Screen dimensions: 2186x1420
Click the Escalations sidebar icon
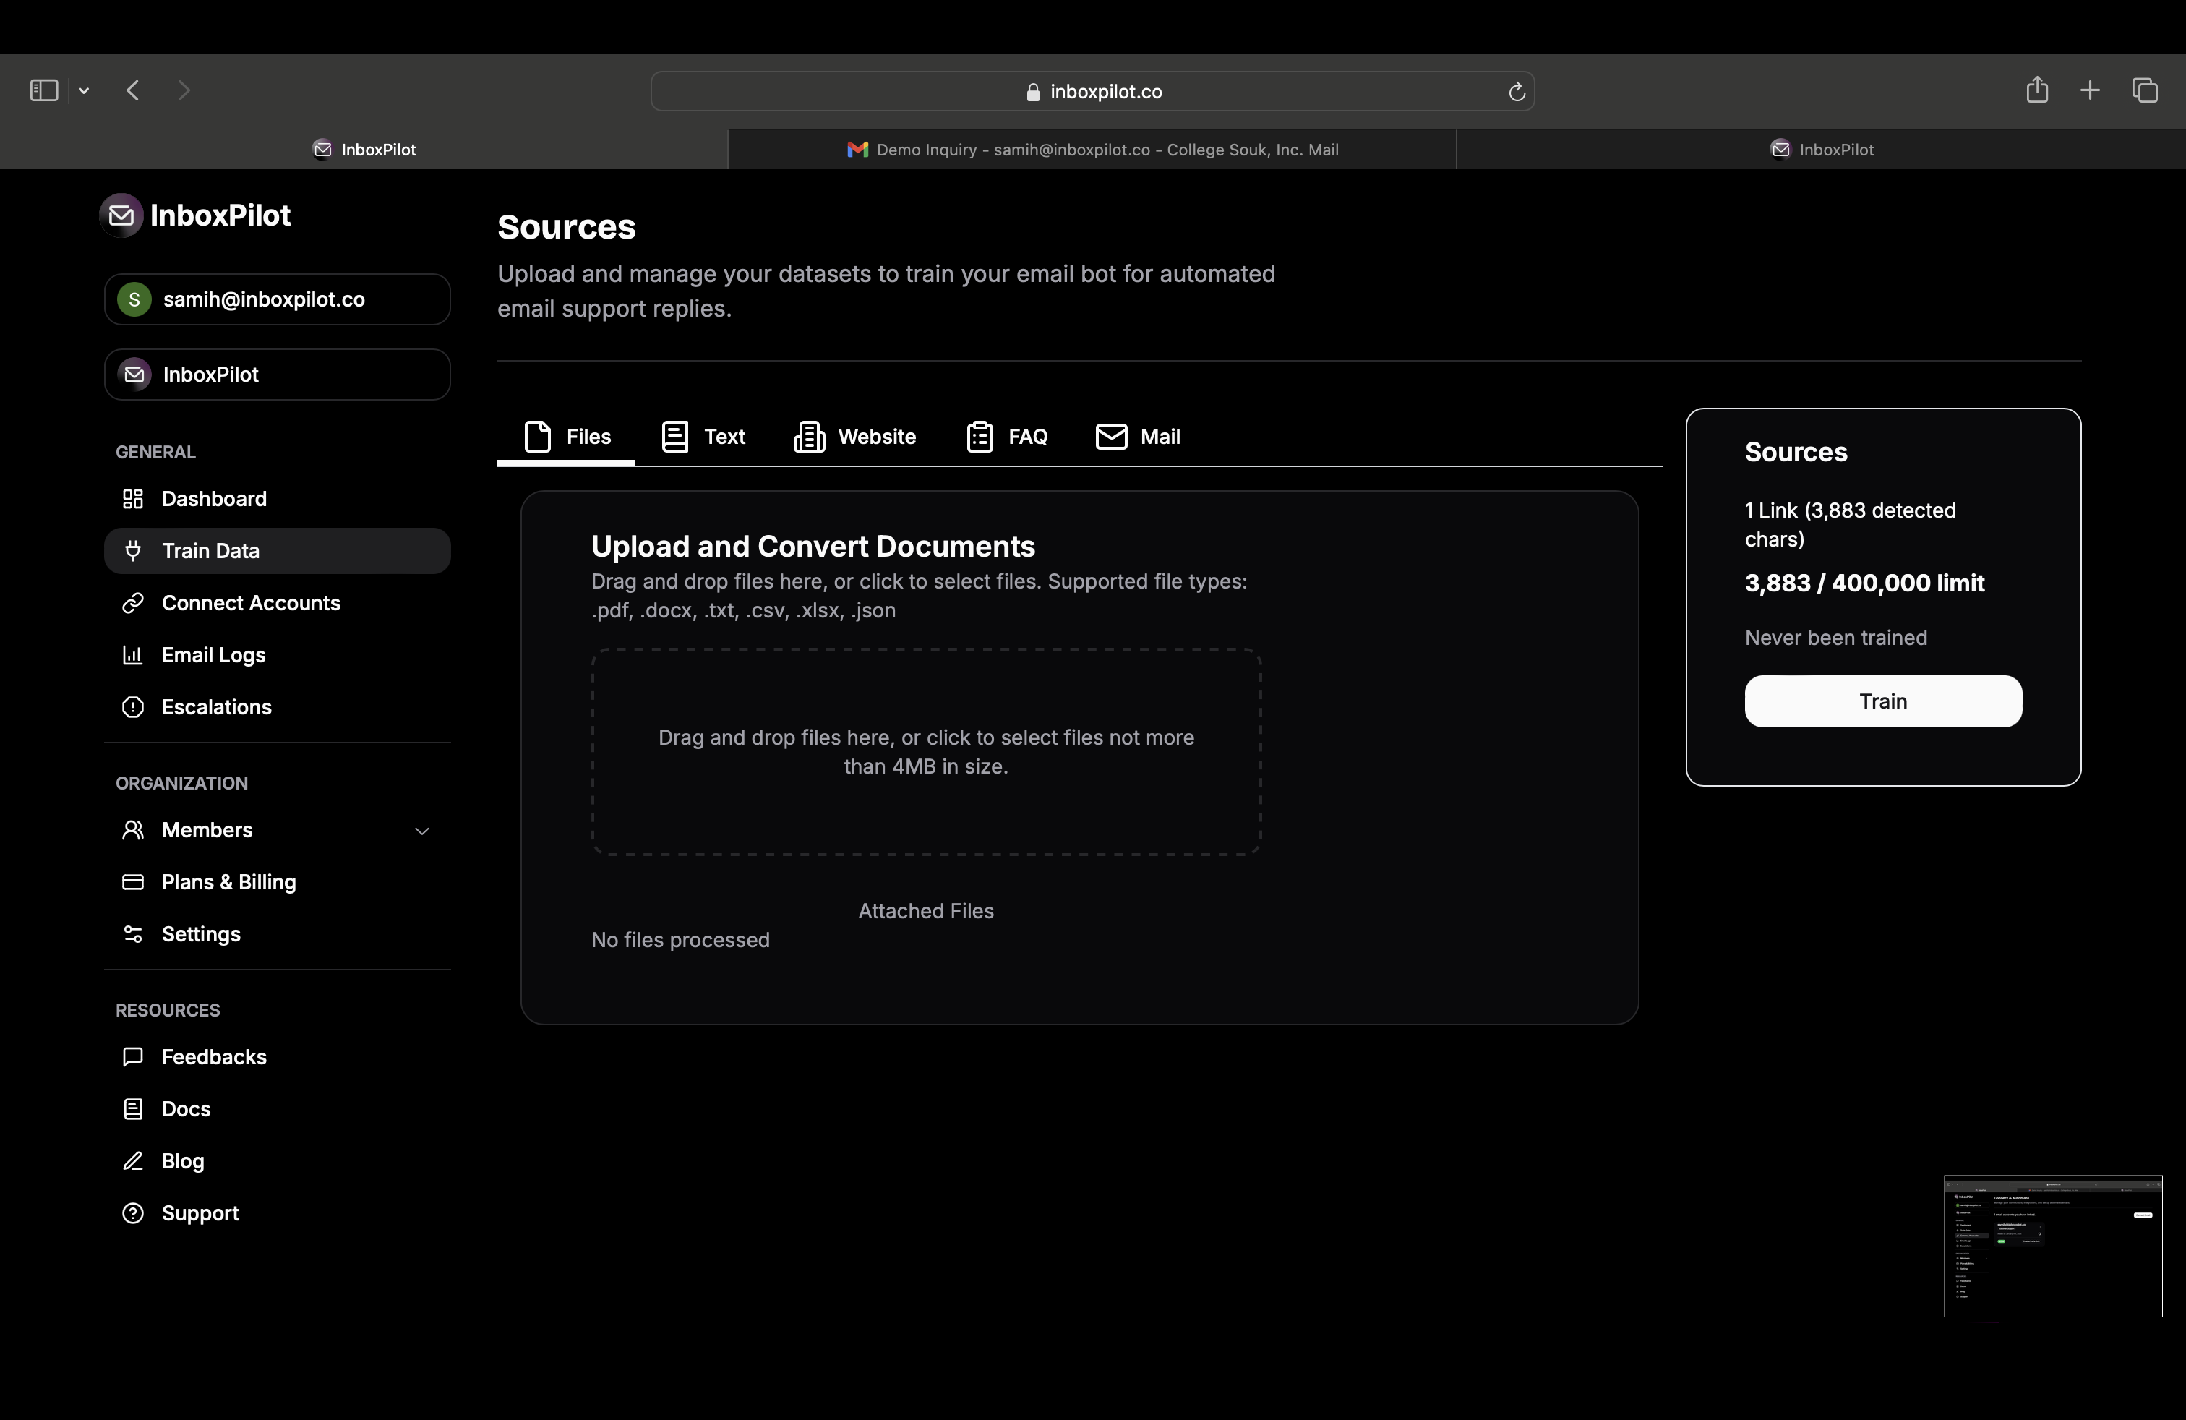[x=134, y=706]
